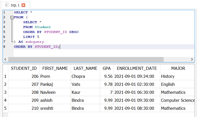
Task: Click the date 2021-09-01 06:30:00
Action: [137, 92]
